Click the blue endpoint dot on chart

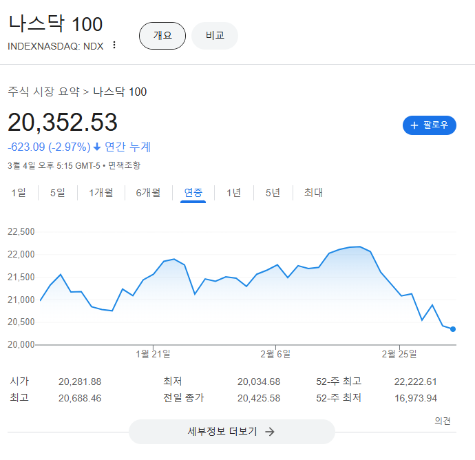coord(453,329)
